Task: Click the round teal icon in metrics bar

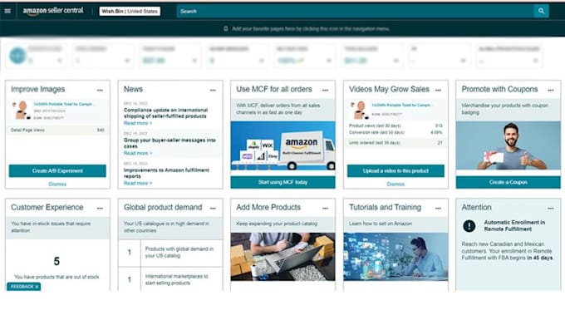Action: tap(17, 56)
